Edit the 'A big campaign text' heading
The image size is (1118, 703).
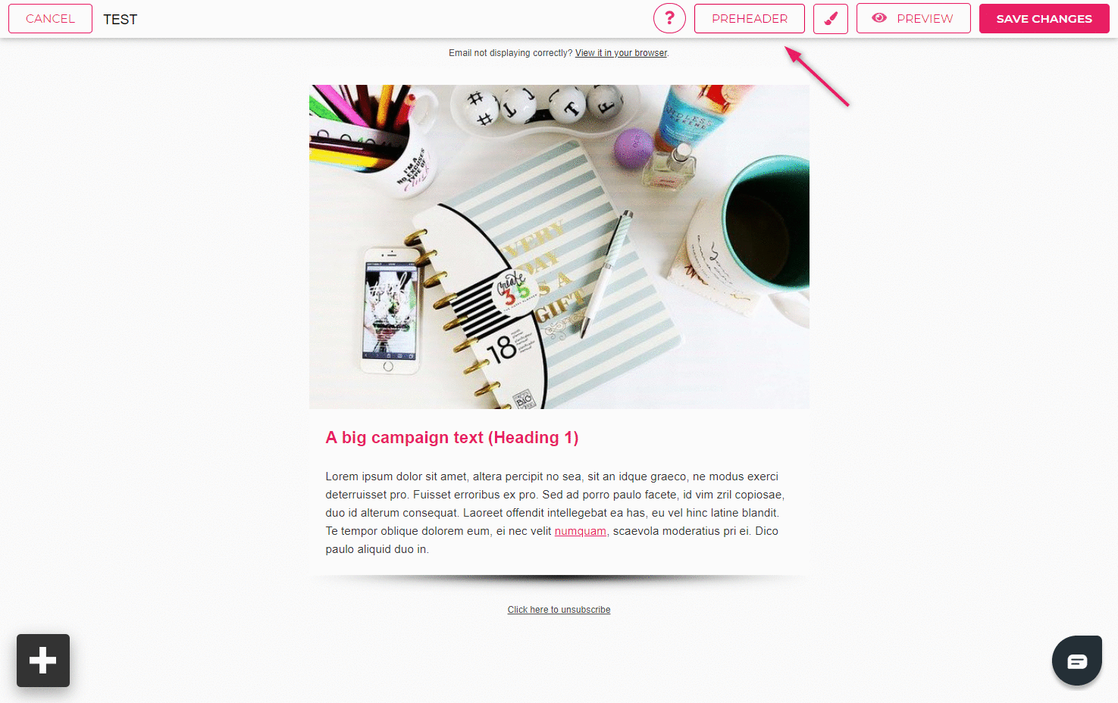[x=452, y=438]
